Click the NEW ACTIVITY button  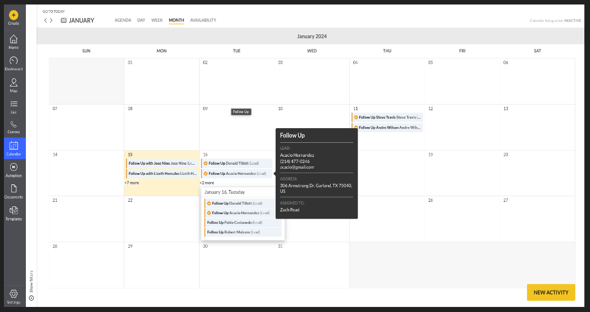pos(551,292)
